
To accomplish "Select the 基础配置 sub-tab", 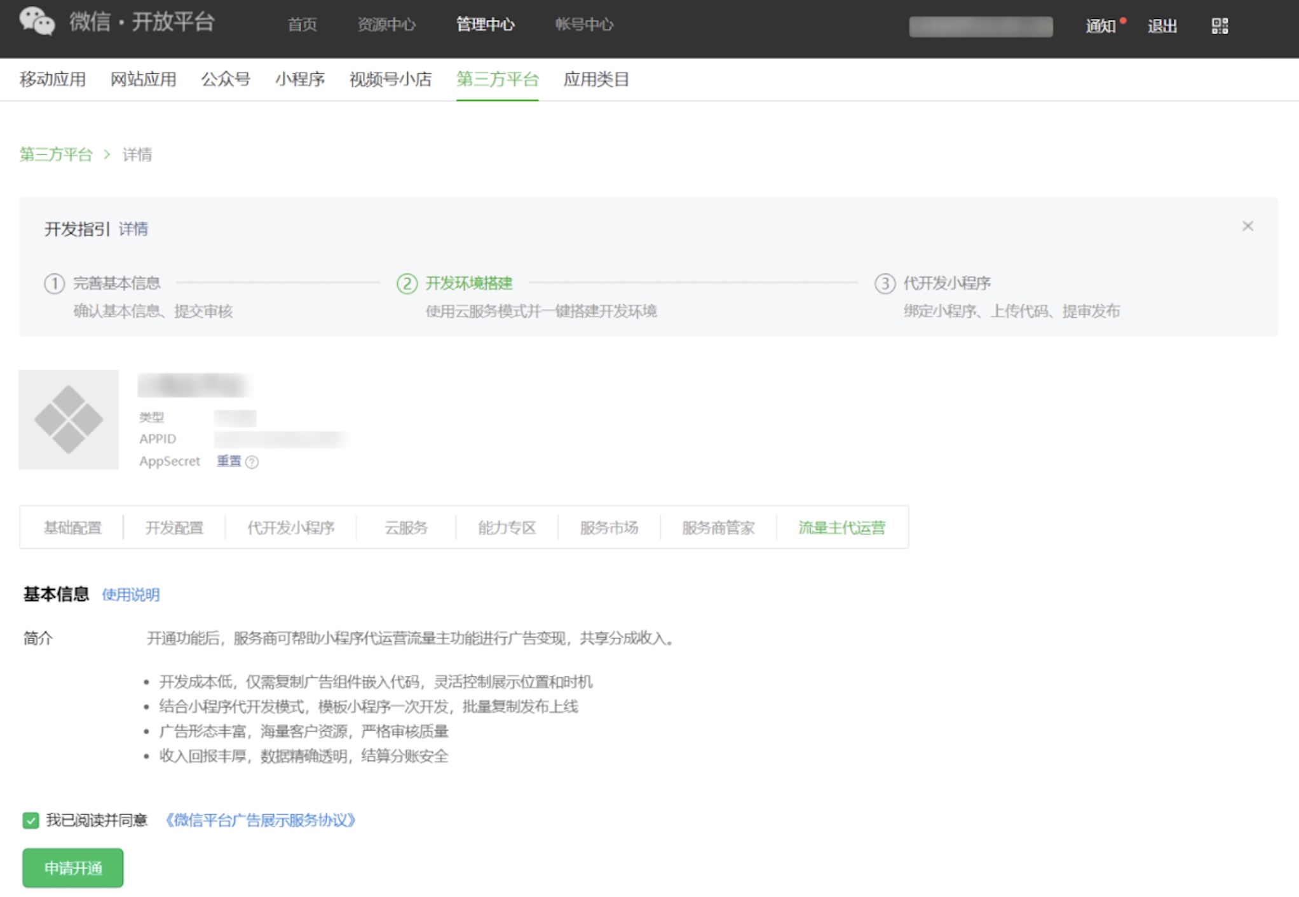I will click(72, 527).
